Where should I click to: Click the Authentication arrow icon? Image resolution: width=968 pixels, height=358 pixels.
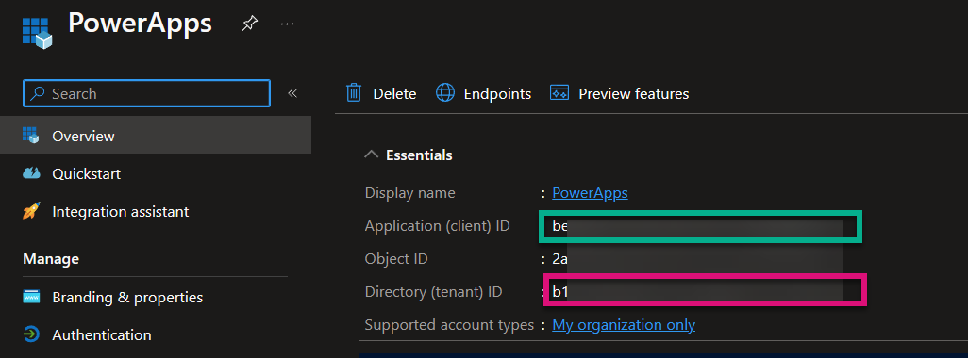(31, 334)
